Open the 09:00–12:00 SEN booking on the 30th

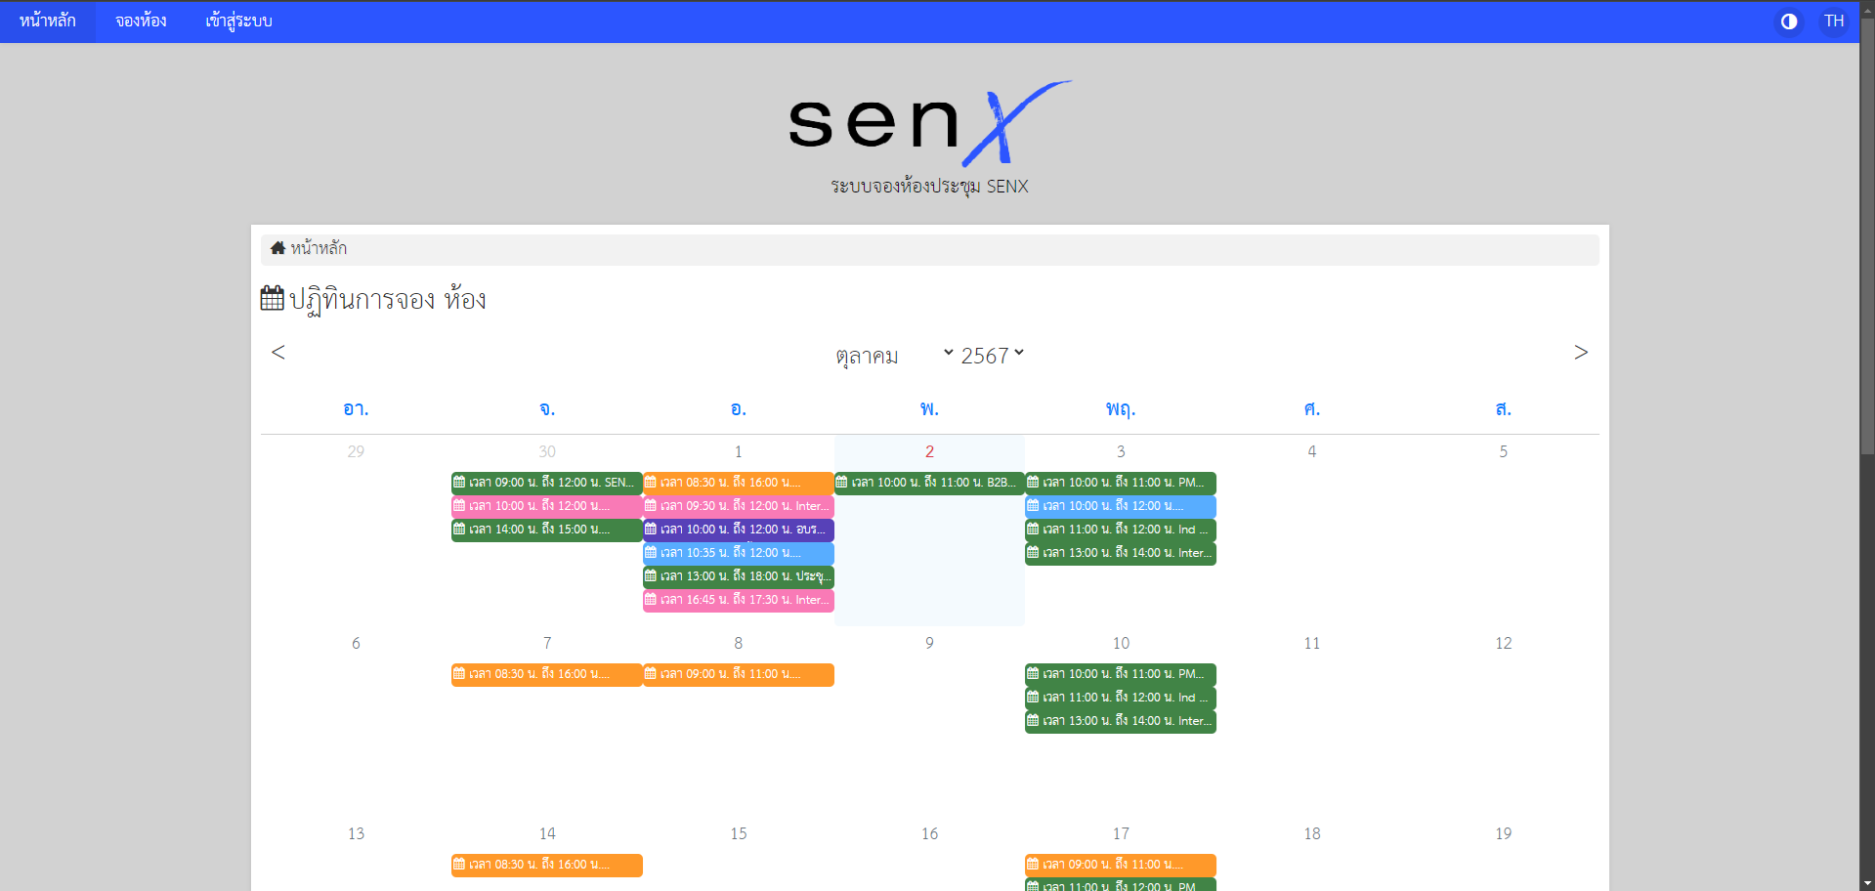[546, 483]
